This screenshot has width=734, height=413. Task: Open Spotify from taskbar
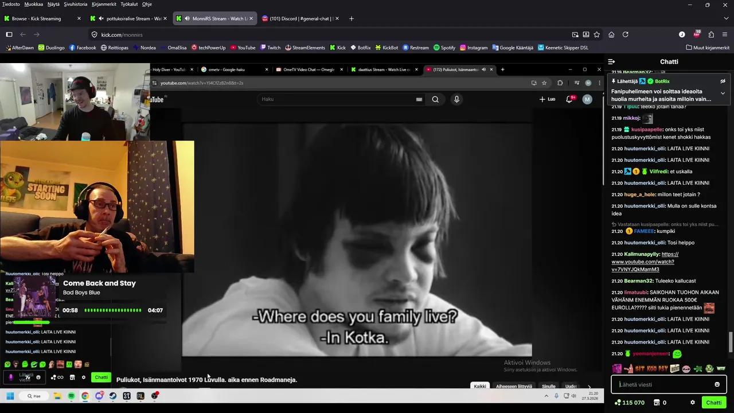(x=71, y=396)
